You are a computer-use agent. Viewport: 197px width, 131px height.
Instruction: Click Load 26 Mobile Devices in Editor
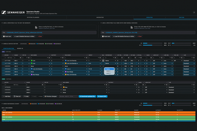coord(124,37)
